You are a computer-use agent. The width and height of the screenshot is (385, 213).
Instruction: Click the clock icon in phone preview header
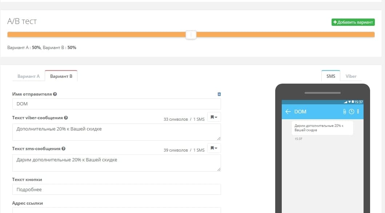click(352, 112)
